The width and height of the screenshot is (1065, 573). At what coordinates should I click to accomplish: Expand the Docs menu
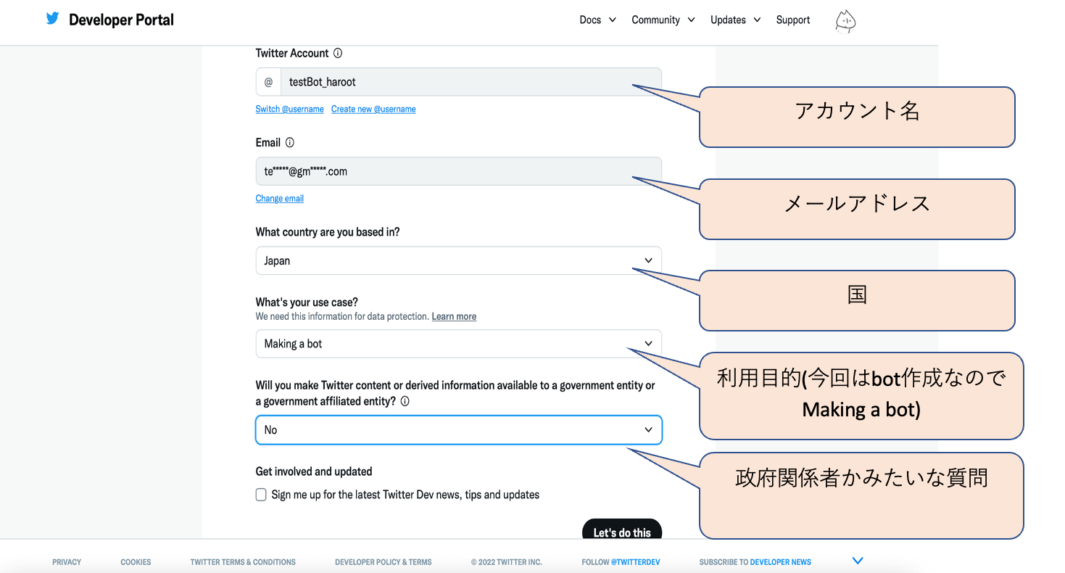(x=597, y=20)
